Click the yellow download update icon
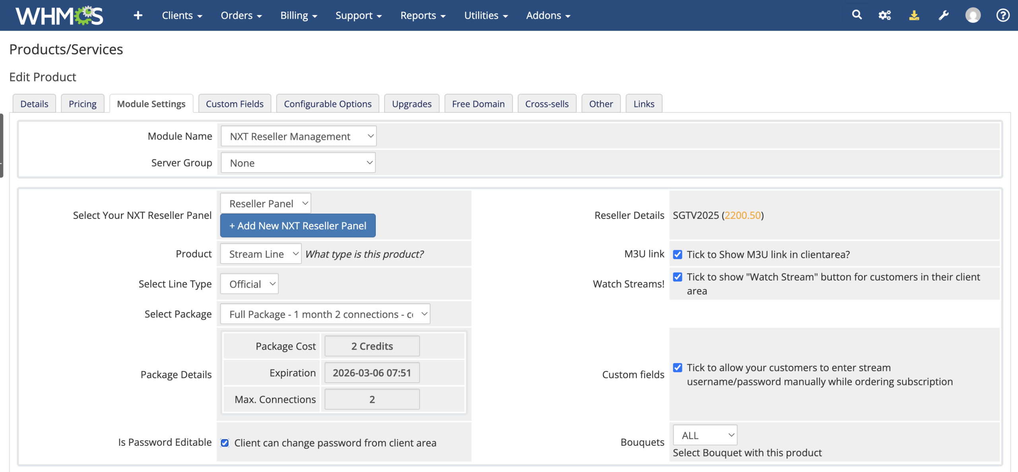The height and width of the screenshot is (472, 1018). pos(914,15)
